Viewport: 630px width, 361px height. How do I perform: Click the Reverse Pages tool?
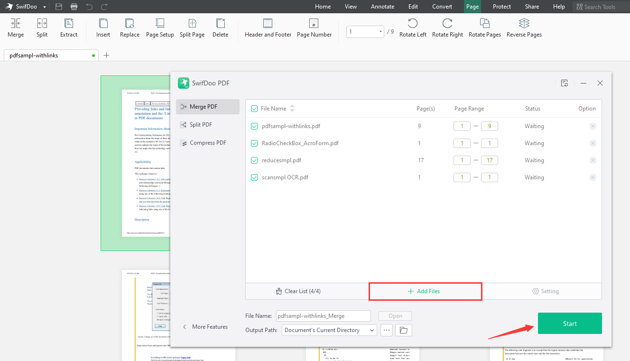pyautogui.click(x=524, y=28)
